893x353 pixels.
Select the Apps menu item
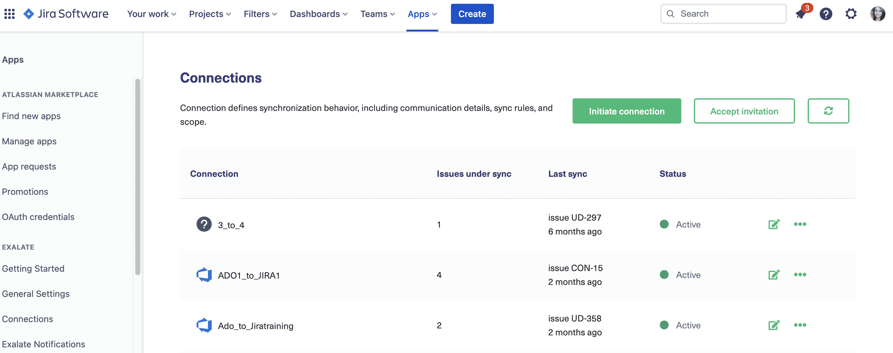421,14
